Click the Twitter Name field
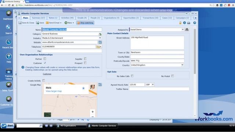235x132 pixels. click(x=159, y=89)
